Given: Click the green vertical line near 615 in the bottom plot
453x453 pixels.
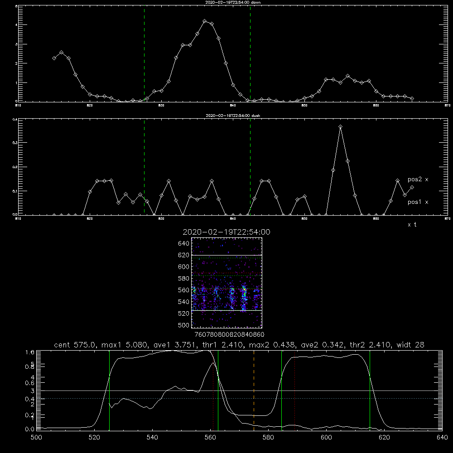Looking at the screenshot, I should click(x=370, y=390).
